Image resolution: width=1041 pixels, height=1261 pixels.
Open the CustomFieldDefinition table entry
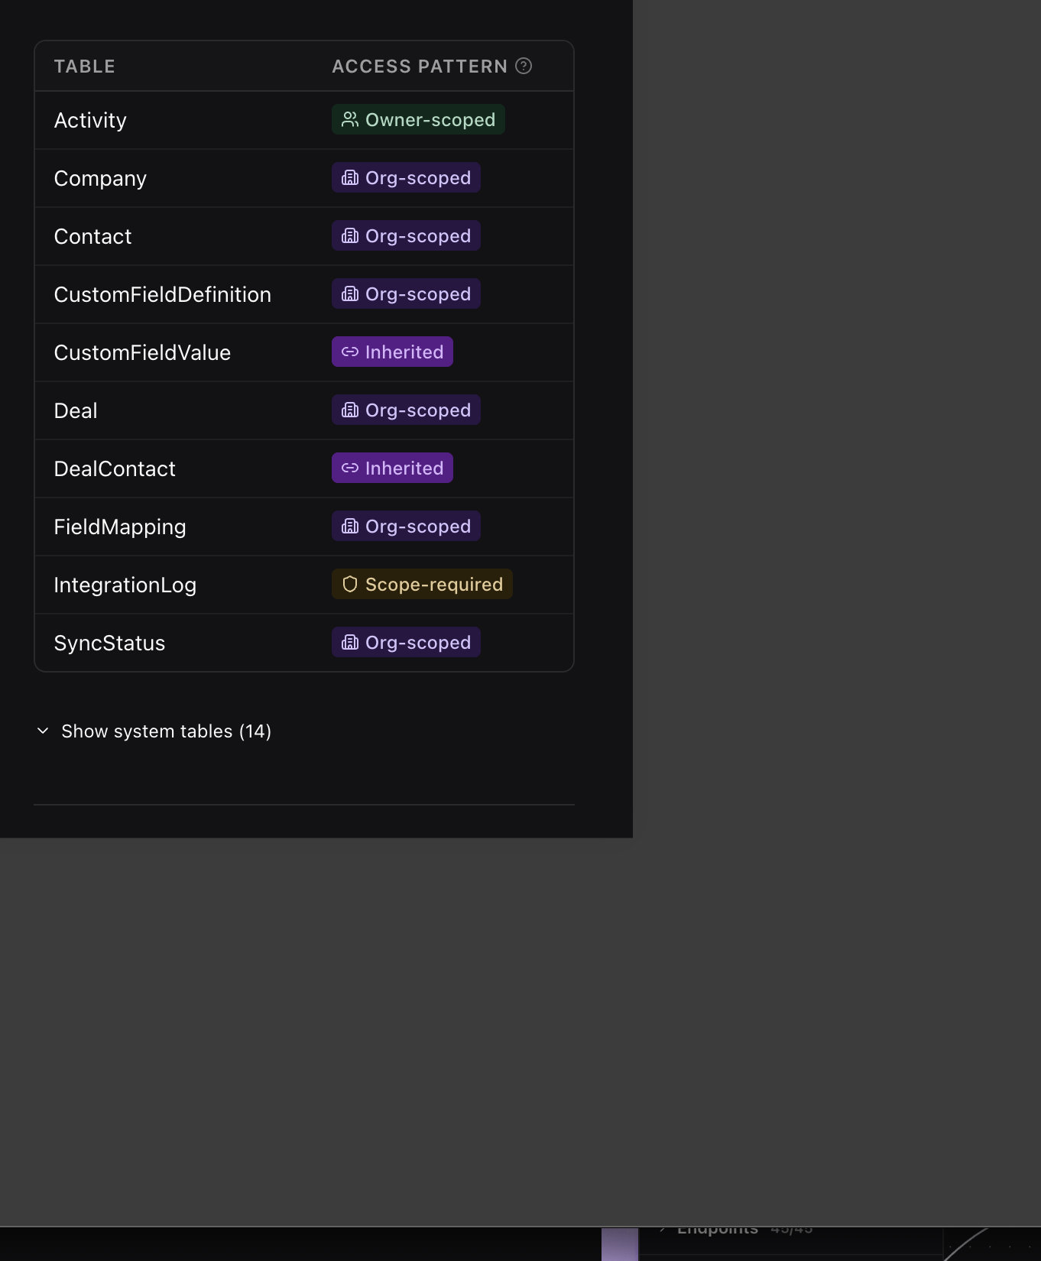pos(162,295)
